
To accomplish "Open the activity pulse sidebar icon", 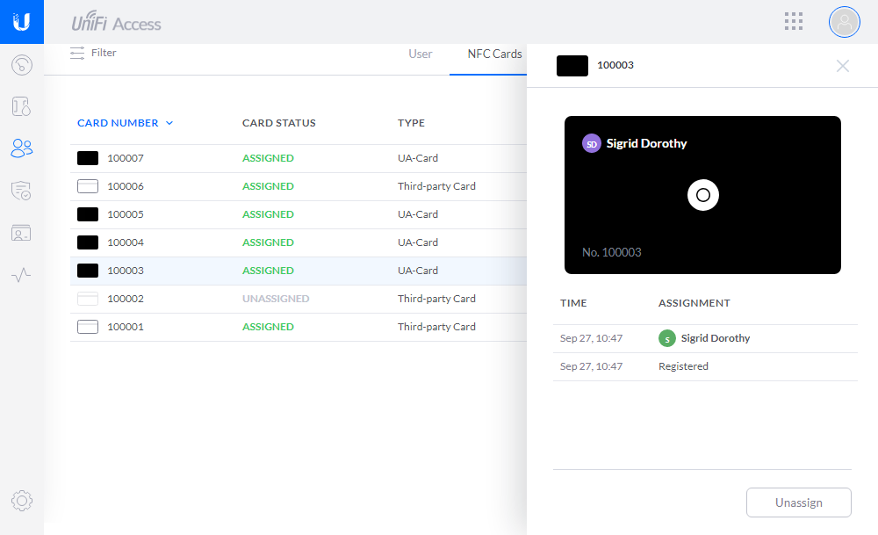I will (21, 274).
